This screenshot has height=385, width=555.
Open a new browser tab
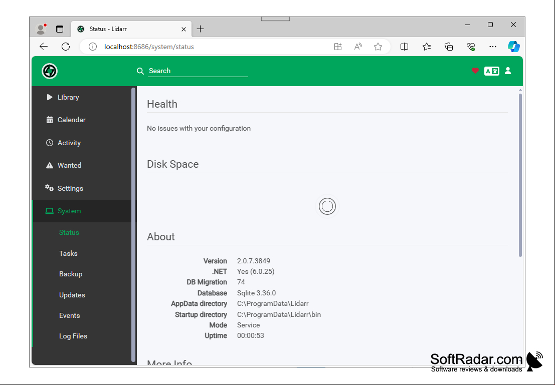pos(201,29)
